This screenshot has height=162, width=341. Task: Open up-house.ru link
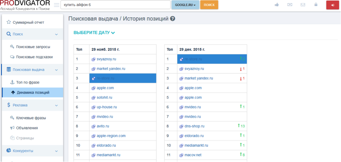pyautogui.click(x=107, y=107)
